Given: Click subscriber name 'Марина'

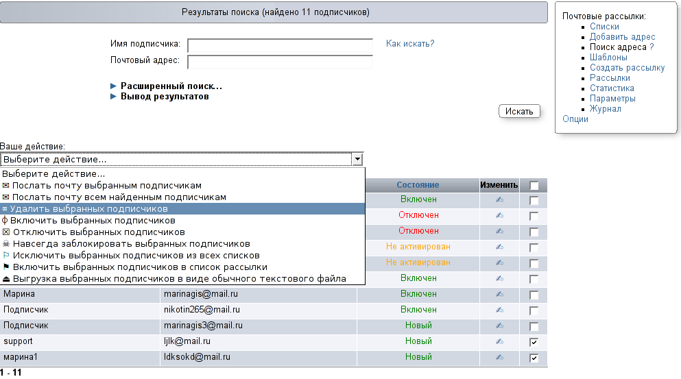Looking at the screenshot, I should coord(19,294).
